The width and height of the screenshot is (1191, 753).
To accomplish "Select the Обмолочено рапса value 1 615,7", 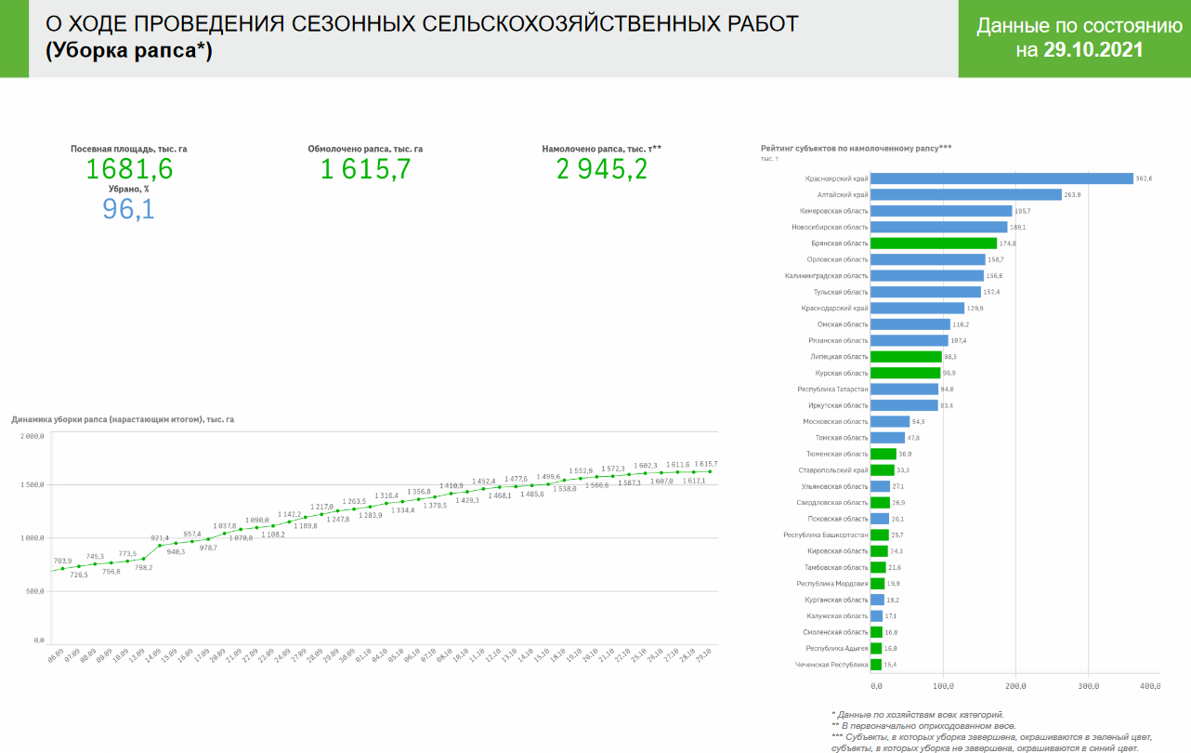I will (x=365, y=169).
